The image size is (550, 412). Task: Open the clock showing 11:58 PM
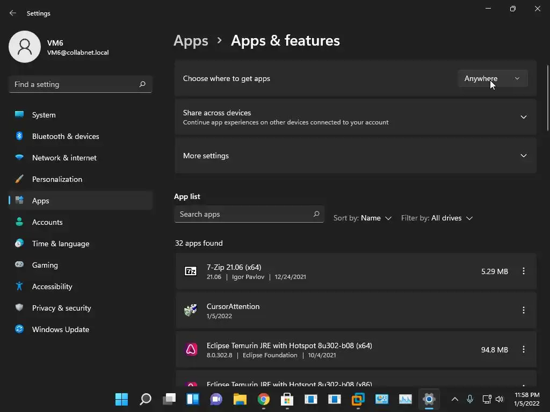tap(526, 399)
